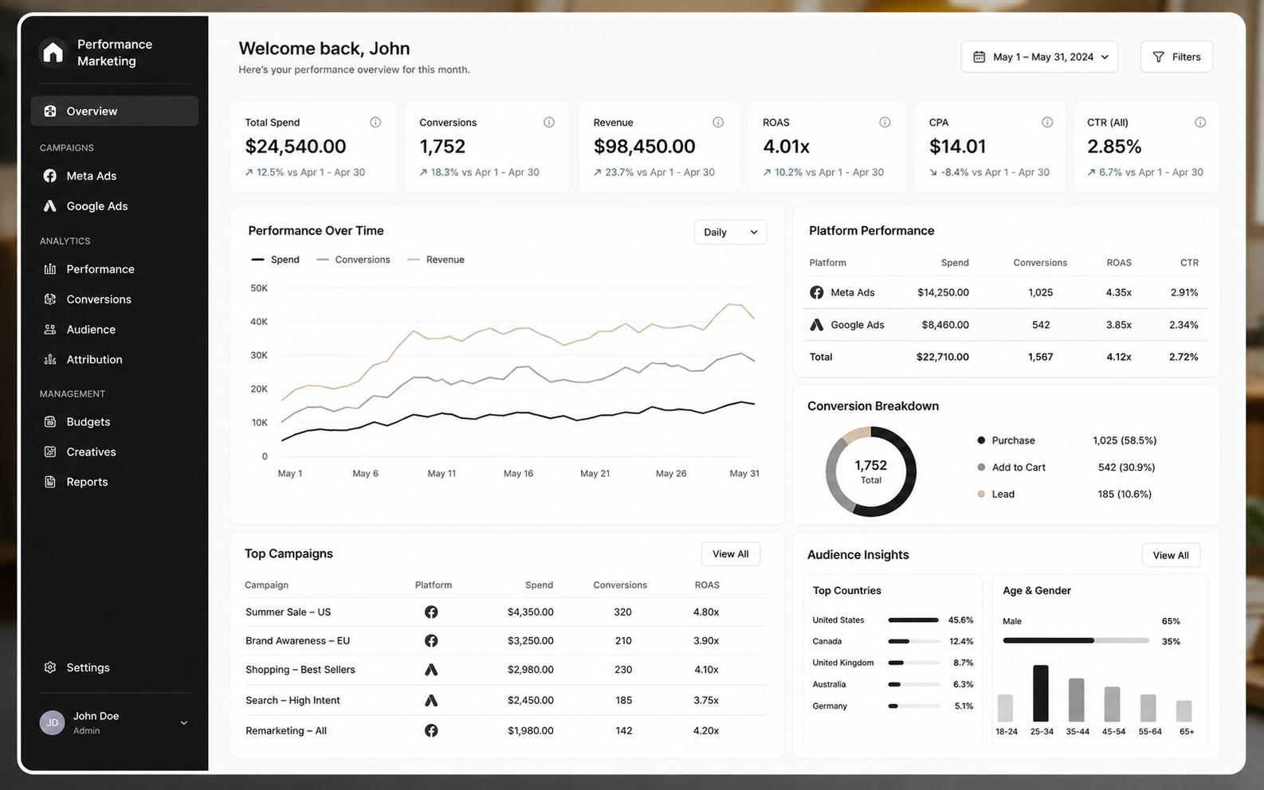
Task: Toggle Lead in Conversion Breakdown legend
Action: tap(996, 495)
